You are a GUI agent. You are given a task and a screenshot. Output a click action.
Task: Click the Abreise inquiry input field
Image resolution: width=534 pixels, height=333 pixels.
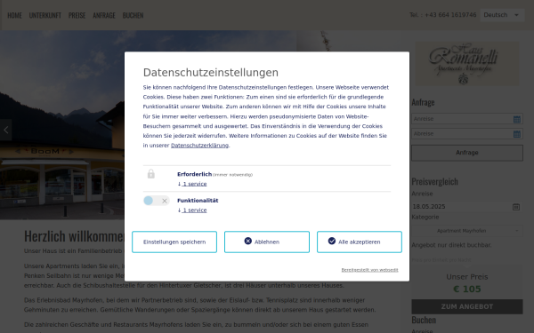pyautogui.click(x=467, y=134)
